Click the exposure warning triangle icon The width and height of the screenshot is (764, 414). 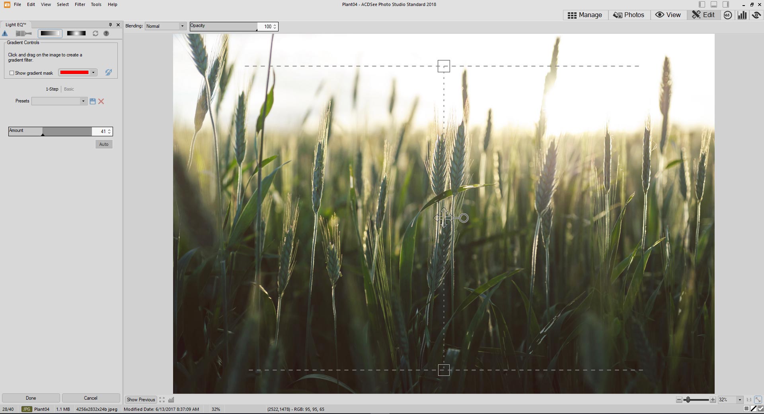(5, 33)
